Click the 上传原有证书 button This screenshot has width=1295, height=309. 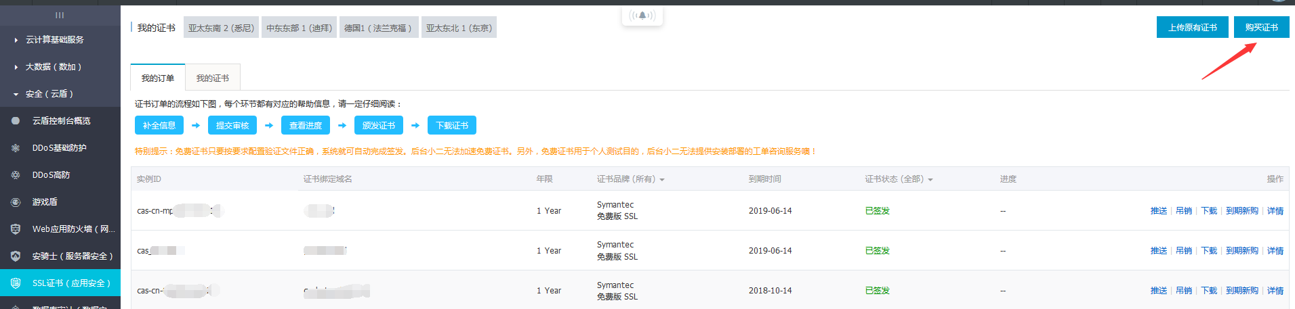click(1193, 28)
